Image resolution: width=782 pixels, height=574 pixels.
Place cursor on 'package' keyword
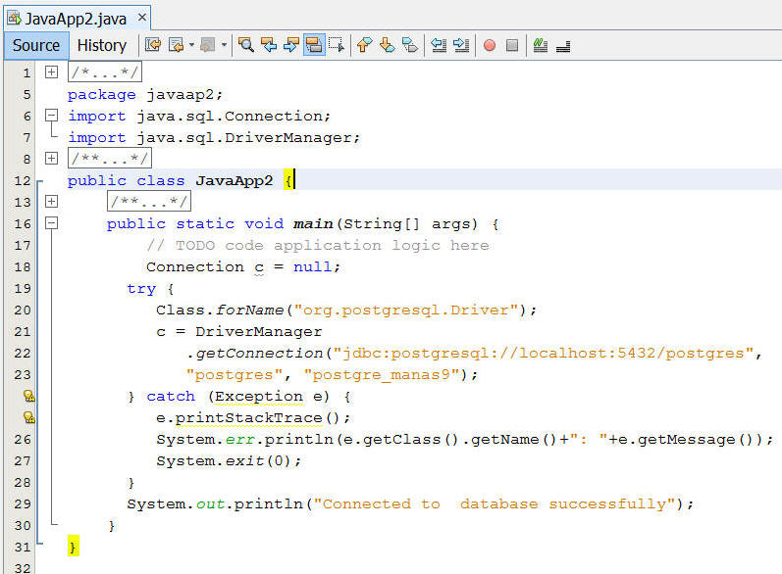[x=102, y=95]
